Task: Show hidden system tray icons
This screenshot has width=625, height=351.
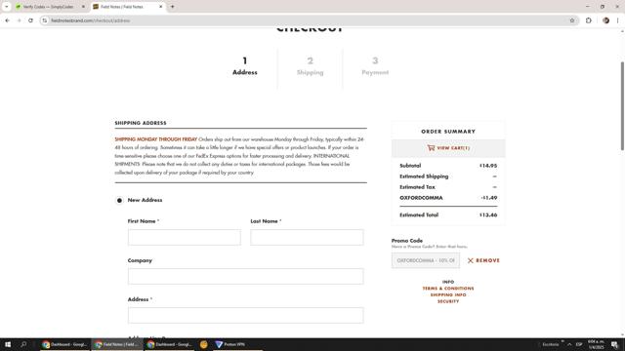Action: tap(569, 344)
